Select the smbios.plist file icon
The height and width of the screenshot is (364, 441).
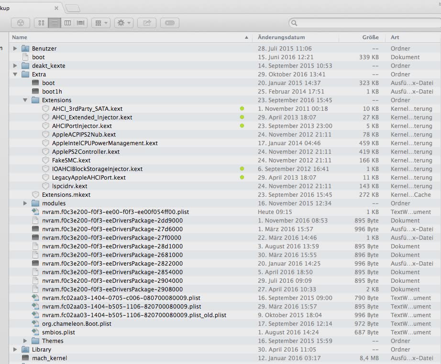35,332
